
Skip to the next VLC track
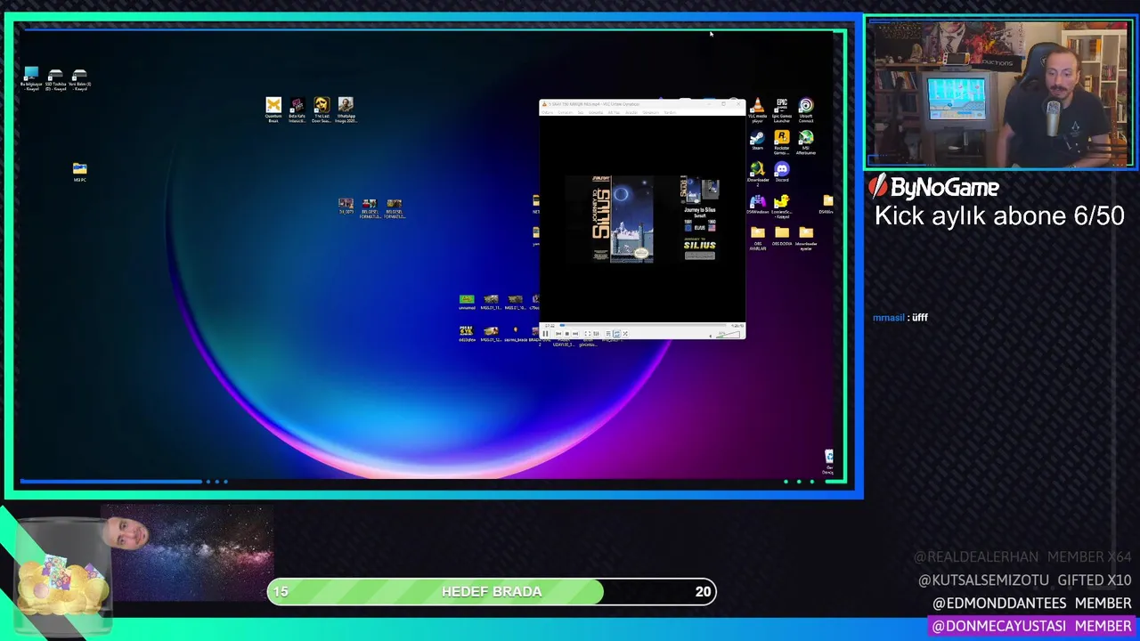575,334
